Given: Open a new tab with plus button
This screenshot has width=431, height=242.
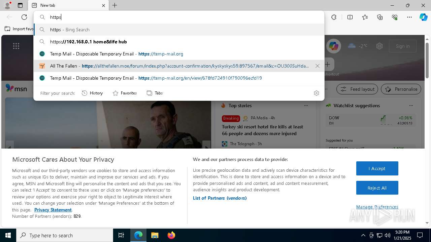Looking at the screenshot, I should coord(114,5).
